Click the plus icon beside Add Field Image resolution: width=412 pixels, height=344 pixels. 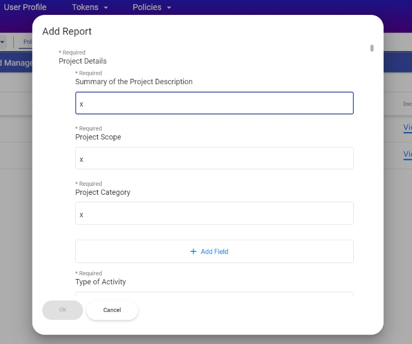tap(193, 251)
